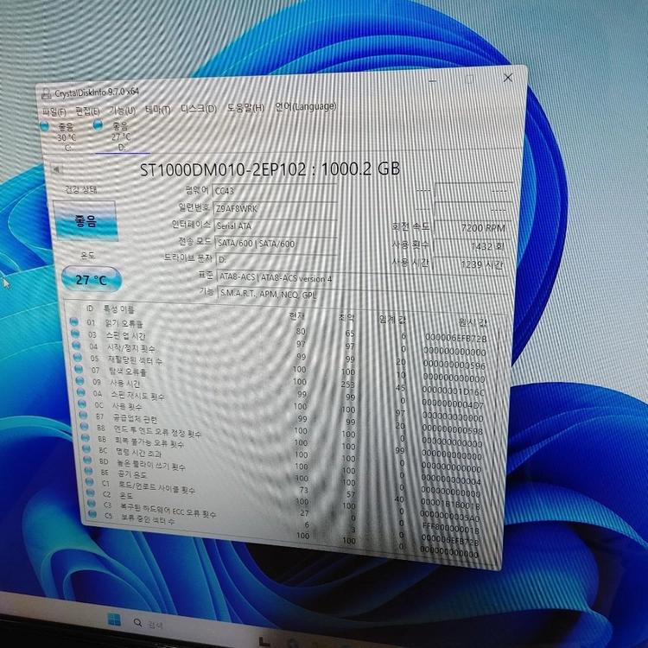
Task: Open the 기능(U) menu
Action: pyautogui.click(x=123, y=111)
